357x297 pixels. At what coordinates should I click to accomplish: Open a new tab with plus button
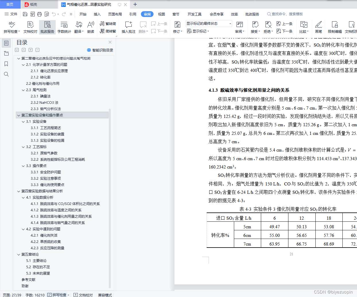(x=135, y=4)
